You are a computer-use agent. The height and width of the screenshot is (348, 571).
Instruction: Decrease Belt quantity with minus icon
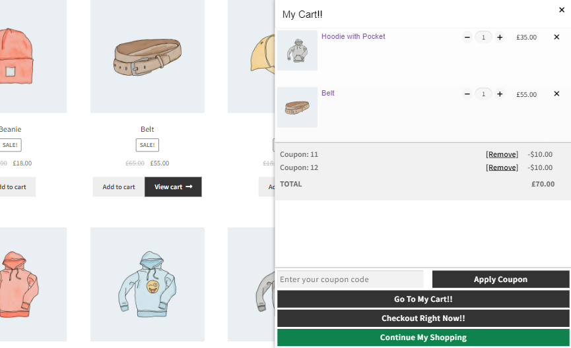click(467, 94)
